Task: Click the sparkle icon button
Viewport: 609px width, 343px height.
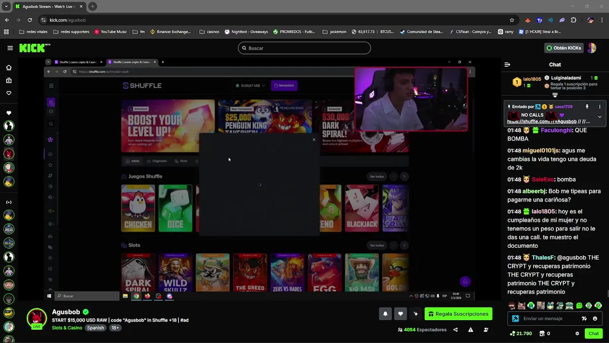Action: pyautogui.click(x=415, y=314)
